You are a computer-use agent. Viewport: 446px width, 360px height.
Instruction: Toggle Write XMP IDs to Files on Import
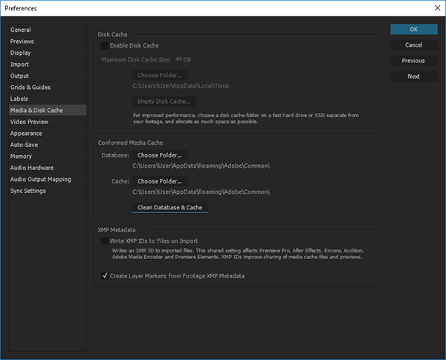[105, 240]
